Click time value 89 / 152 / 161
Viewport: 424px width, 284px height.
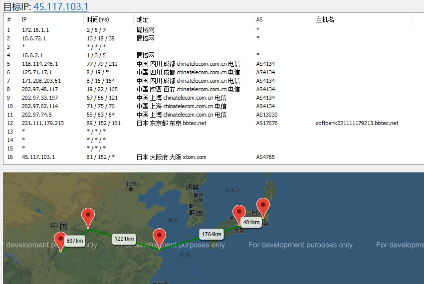[104, 123]
